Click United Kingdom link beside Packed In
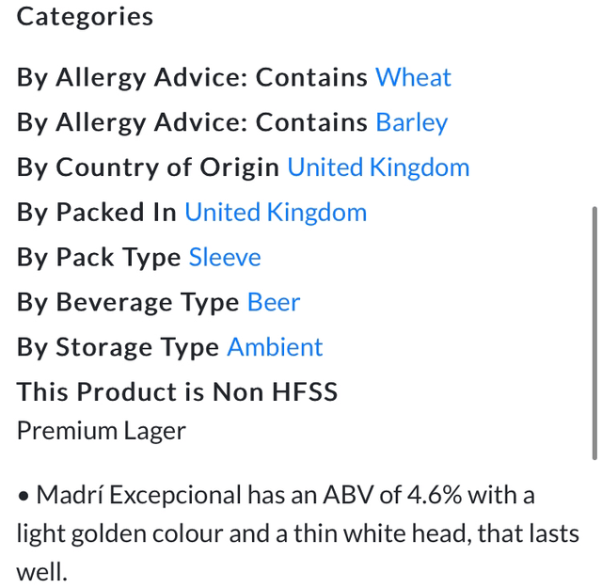The image size is (602, 588). 276,213
